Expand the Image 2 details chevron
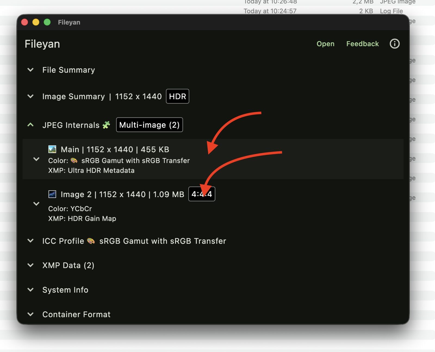435x352 pixels. pyautogui.click(x=36, y=204)
